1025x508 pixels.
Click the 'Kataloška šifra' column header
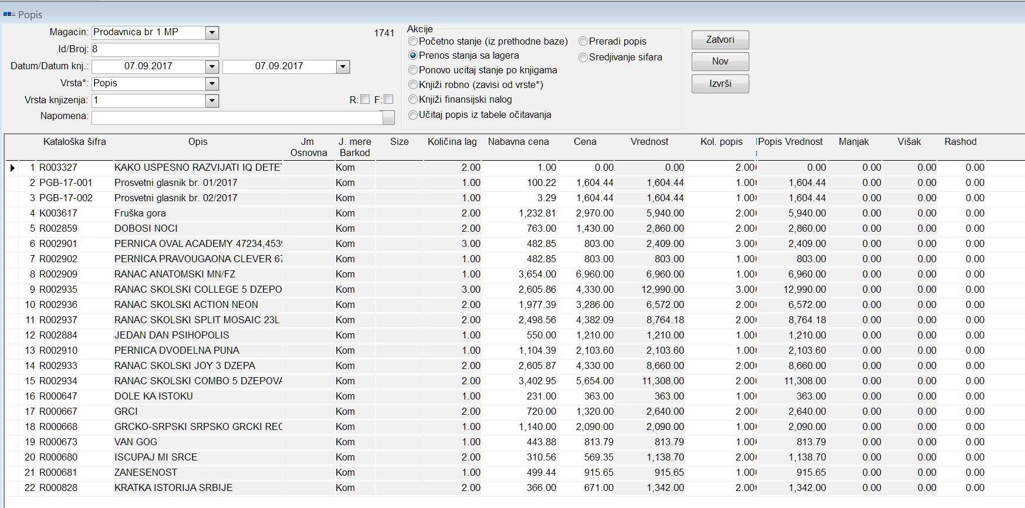pyautogui.click(x=75, y=142)
